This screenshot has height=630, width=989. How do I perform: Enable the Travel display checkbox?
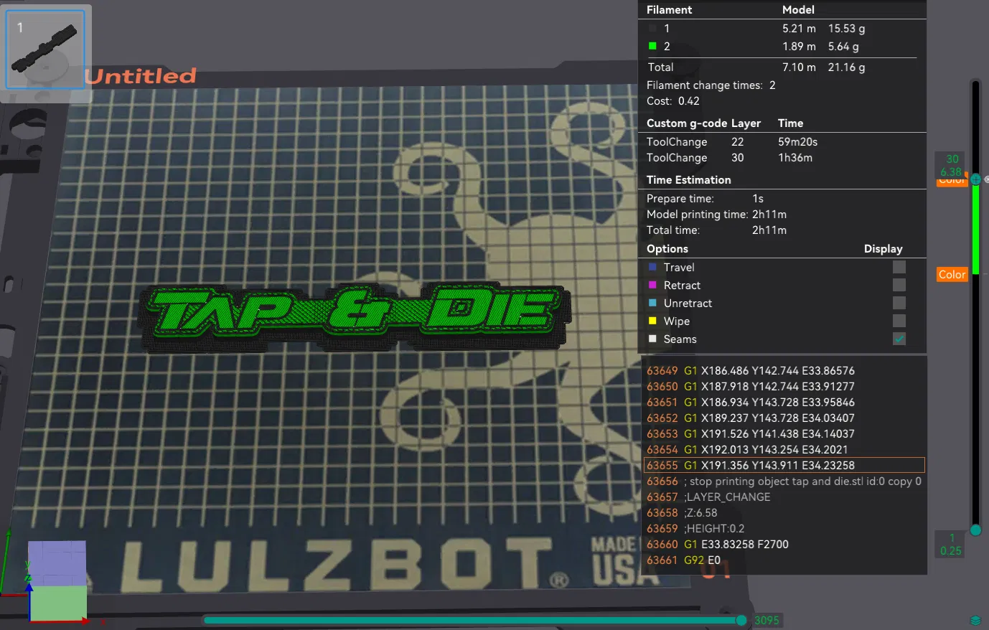(899, 267)
